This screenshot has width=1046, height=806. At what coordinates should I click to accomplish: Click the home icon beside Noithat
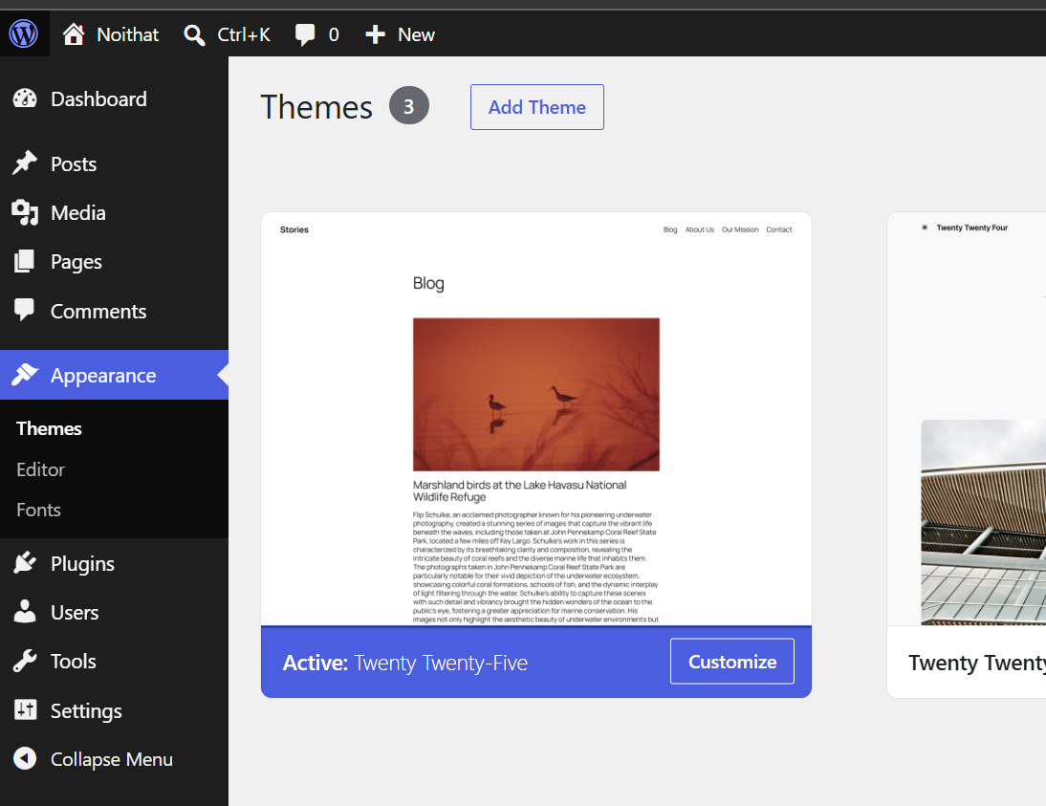(x=74, y=34)
